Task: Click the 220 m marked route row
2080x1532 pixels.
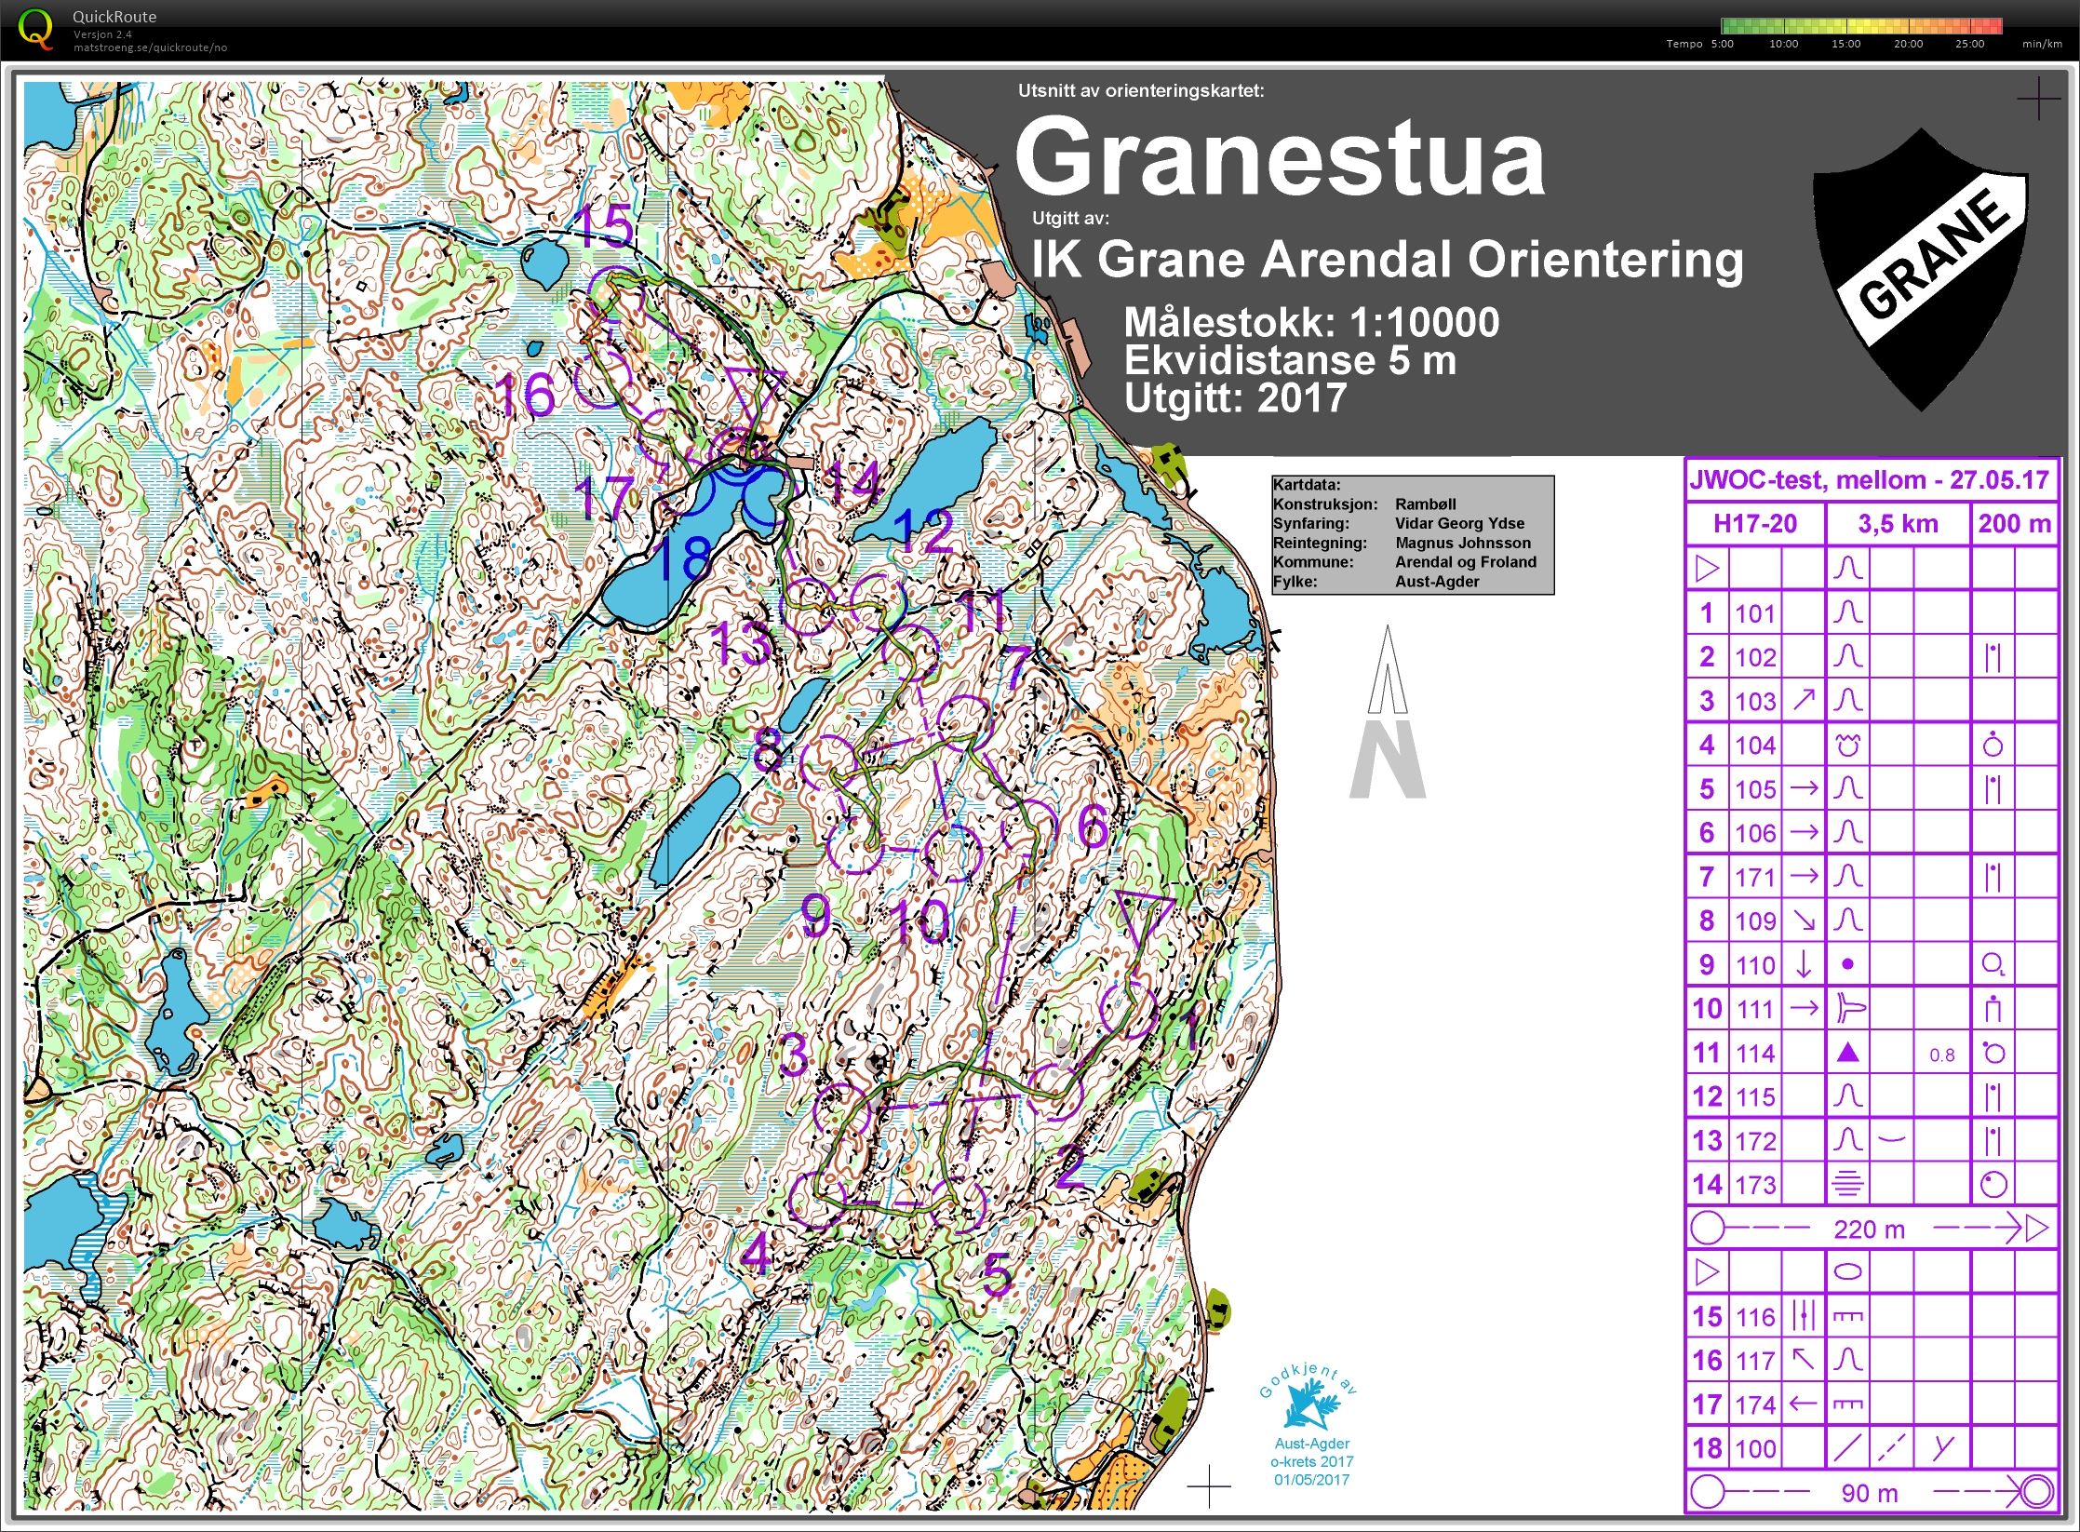Action: click(1871, 1229)
